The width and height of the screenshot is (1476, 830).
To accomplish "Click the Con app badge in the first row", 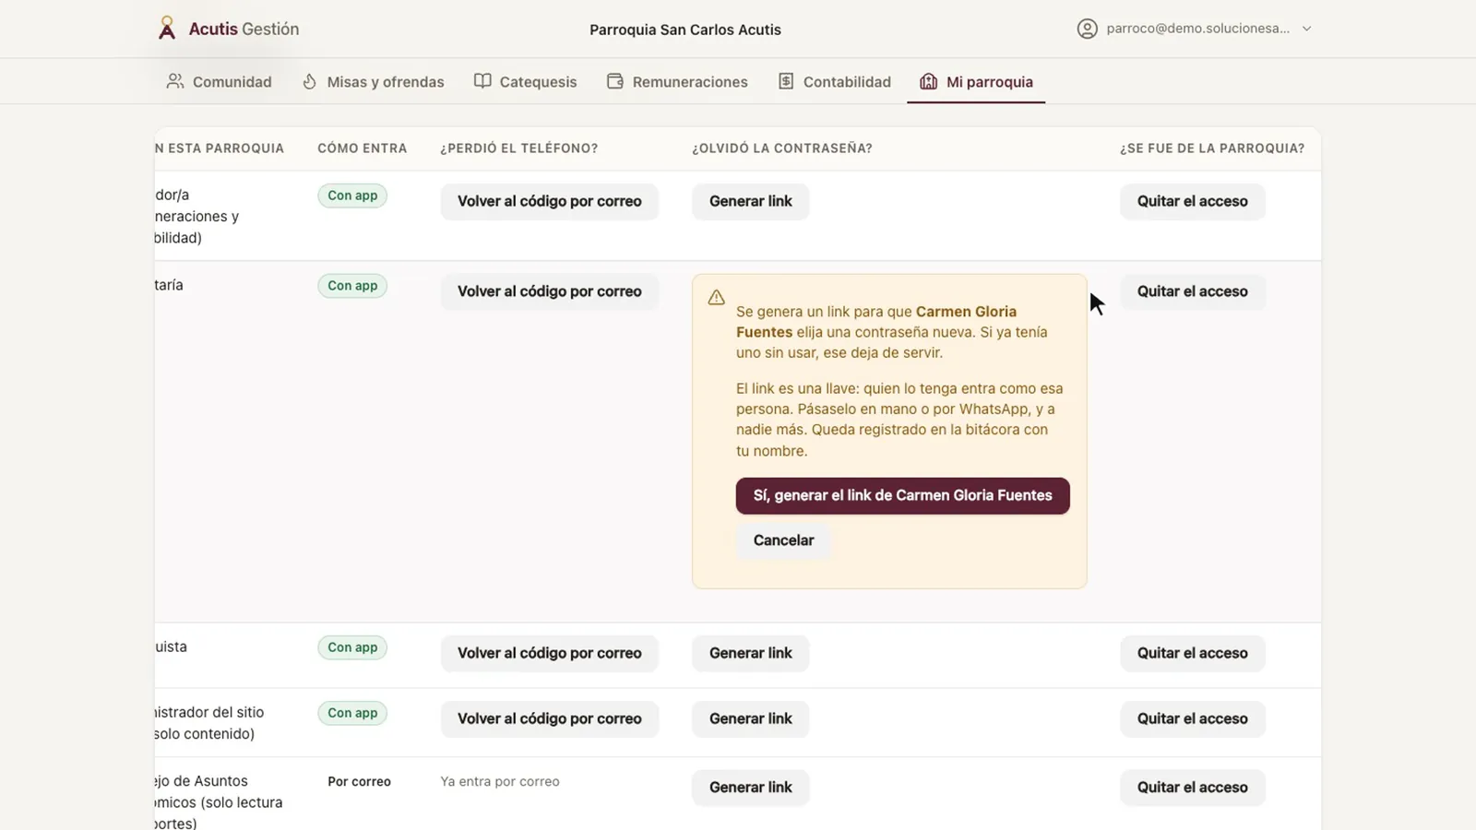I will tap(352, 196).
